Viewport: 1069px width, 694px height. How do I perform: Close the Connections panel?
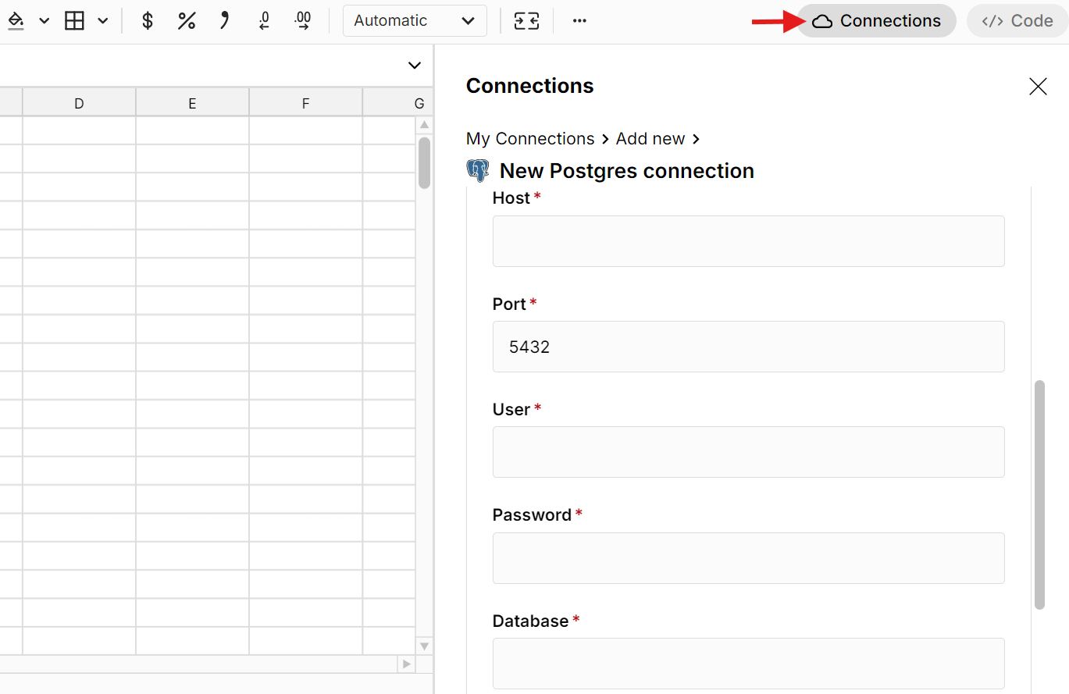[1037, 86]
